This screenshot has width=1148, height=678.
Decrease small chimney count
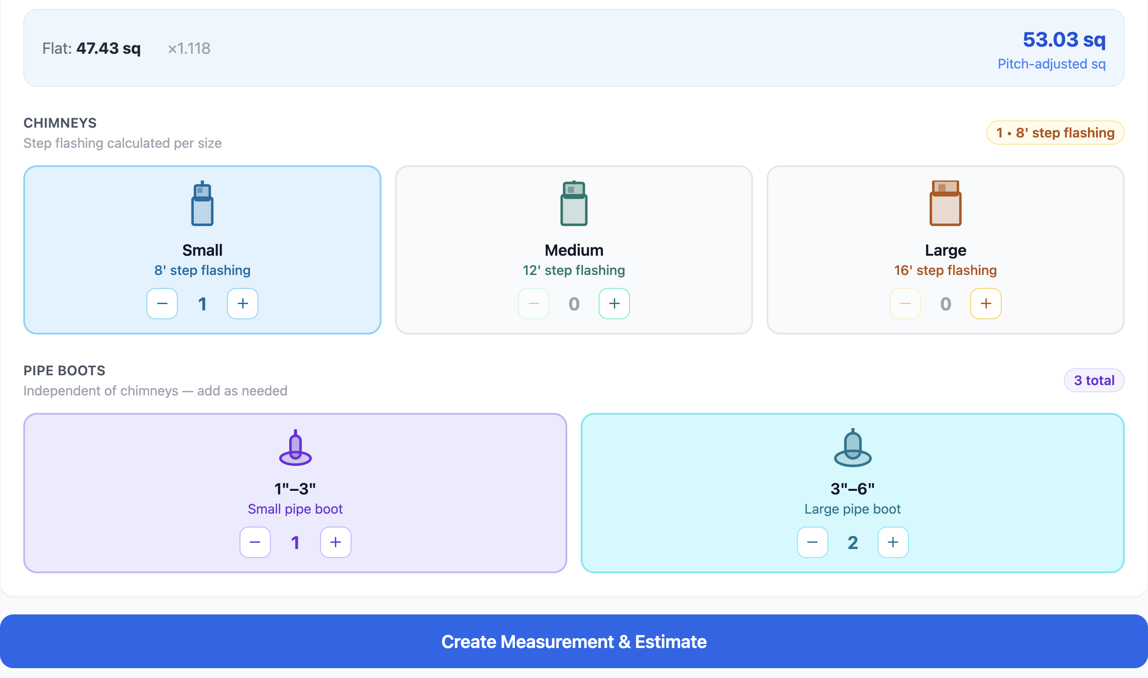[162, 303]
